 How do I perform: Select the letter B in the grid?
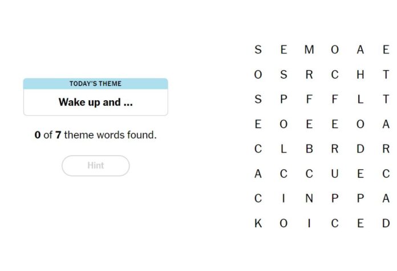309,149
